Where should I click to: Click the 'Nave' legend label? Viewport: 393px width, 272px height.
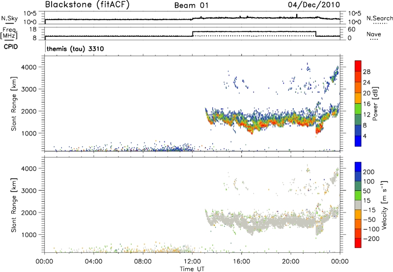tap(374, 34)
